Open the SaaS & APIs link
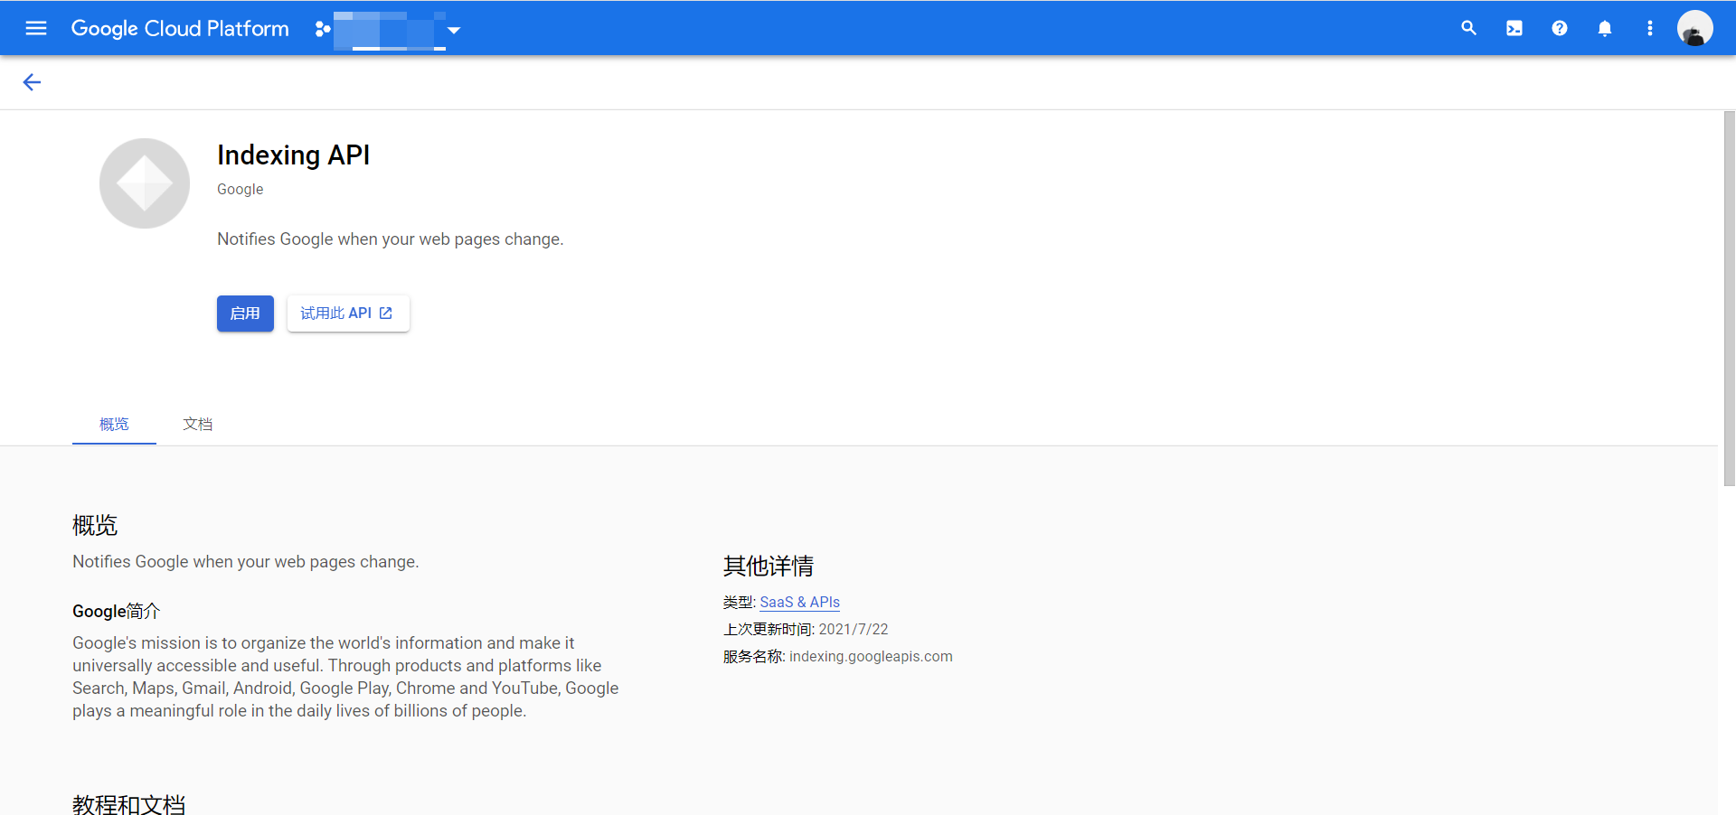The height and width of the screenshot is (815, 1736). tap(799, 602)
